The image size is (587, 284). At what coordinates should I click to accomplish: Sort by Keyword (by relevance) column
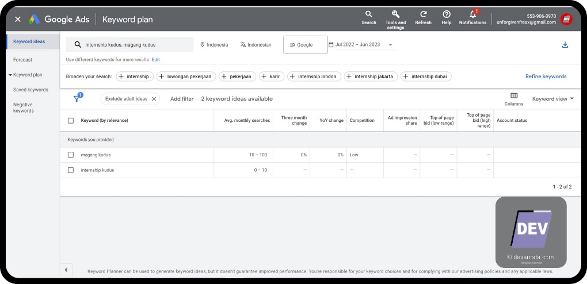coord(104,121)
